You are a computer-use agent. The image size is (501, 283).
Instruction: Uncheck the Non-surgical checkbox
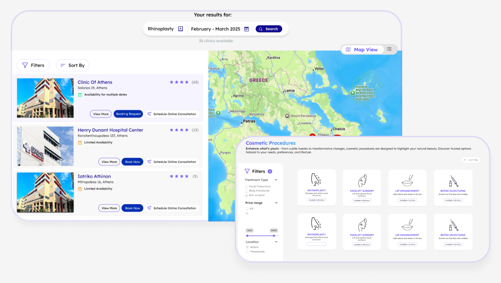pyautogui.click(x=247, y=195)
